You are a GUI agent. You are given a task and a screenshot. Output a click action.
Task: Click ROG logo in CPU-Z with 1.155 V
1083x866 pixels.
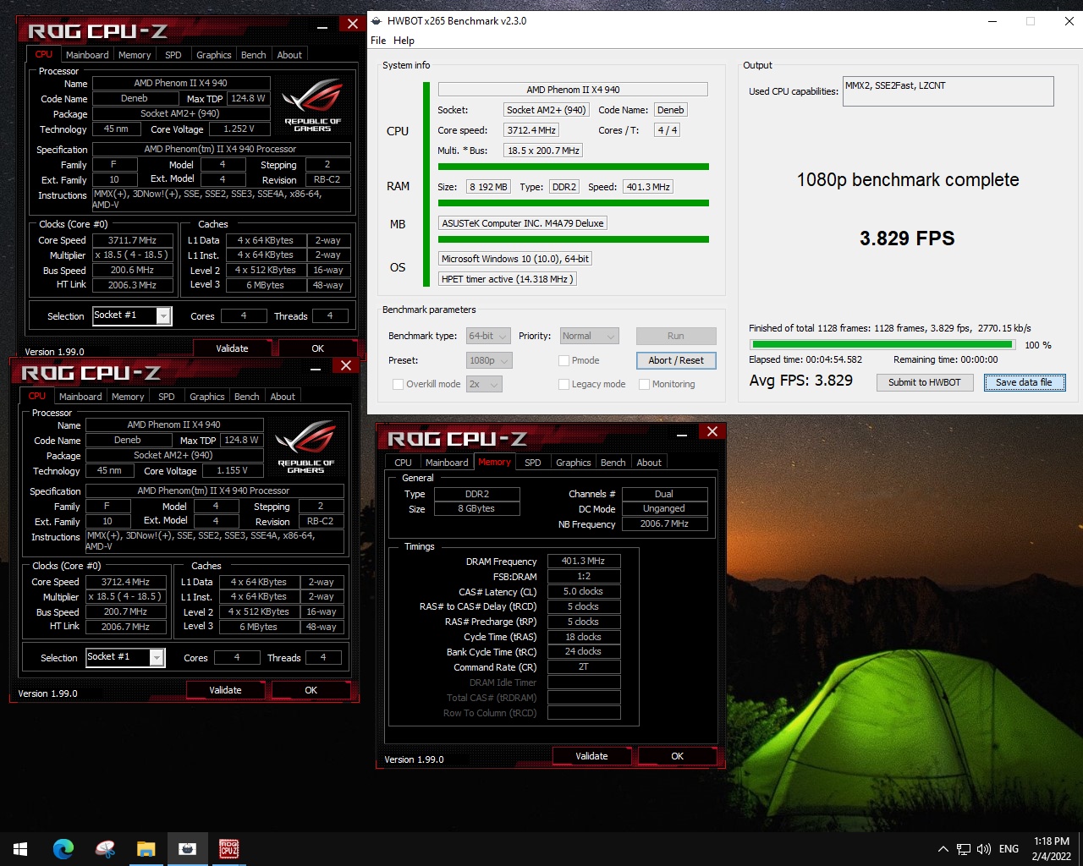pos(306,447)
